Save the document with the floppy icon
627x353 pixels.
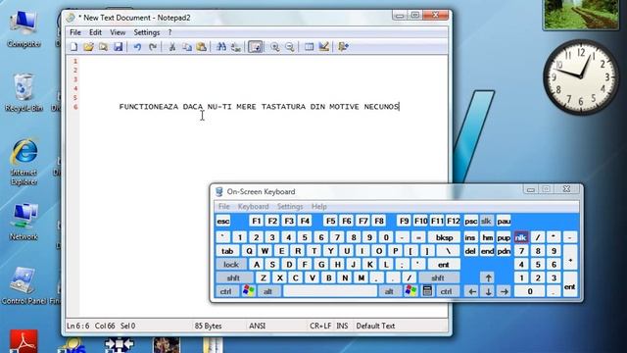[x=118, y=47]
